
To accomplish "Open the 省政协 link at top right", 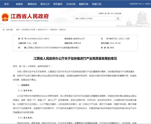I will point(148,4).
